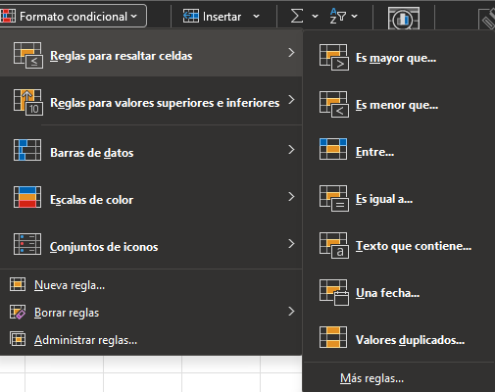
Task: Open the Sort and Filter dropdown arrow
Action: pyautogui.click(x=355, y=16)
